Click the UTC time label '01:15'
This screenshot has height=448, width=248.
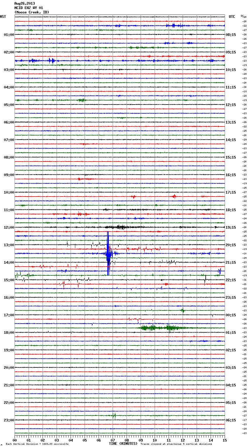231,332
